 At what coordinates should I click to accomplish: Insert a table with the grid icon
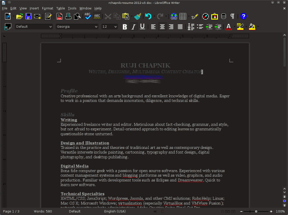pyautogui.click(x=183, y=16)
